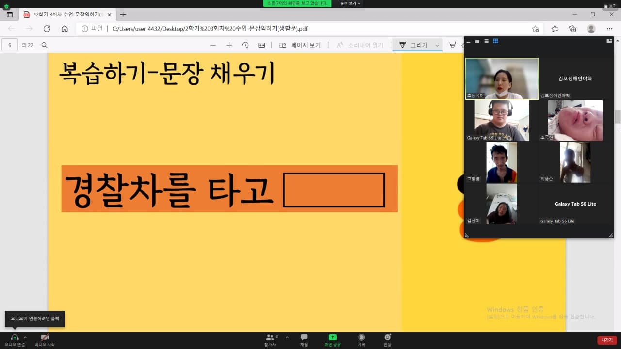The height and width of the screenshot is (349, 621).
Task: Open the Edge settings three-dot menu
Action: click(x=609, y=29)
